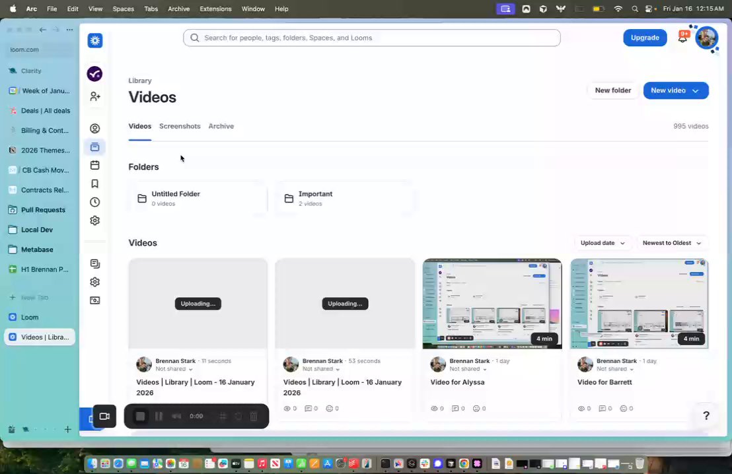
Task: Expand Not shared dropdown on 11 seconds video
Action: click(x=174, y=369)
